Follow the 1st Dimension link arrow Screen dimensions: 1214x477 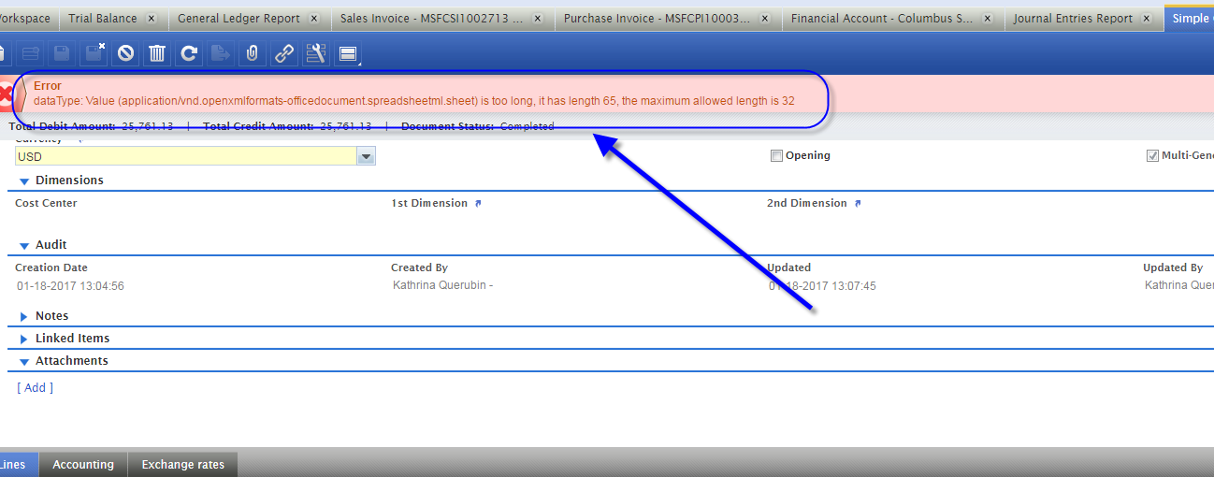[478, 204]
